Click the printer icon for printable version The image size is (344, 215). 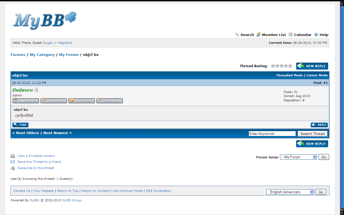coord(13,156)
